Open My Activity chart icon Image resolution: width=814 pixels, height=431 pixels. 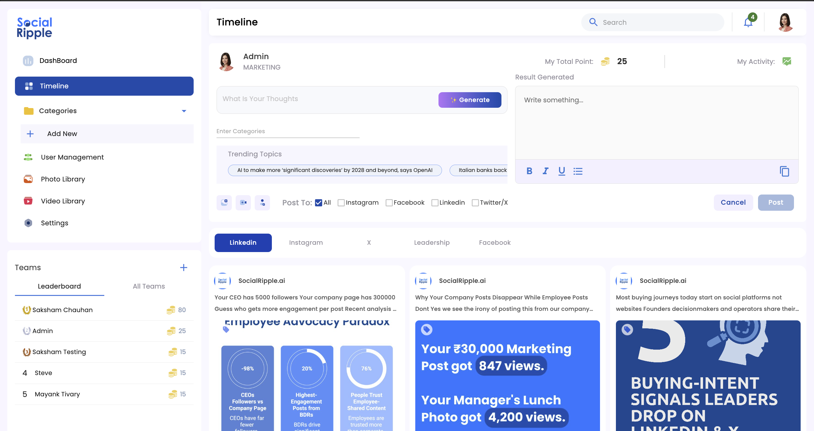click(x=787, y=61)
